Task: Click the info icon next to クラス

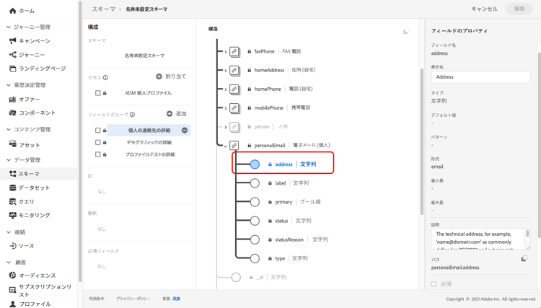Action: tap(105, 78)
